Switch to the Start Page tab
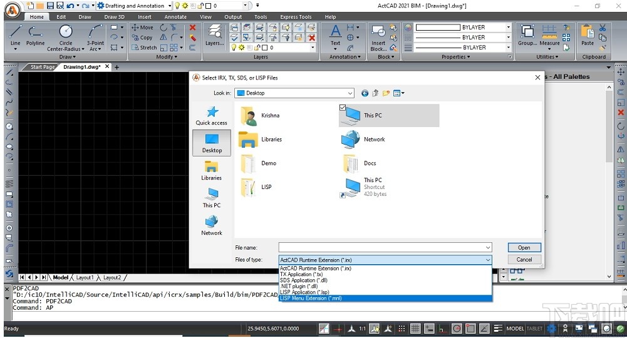 coord(42,67)
